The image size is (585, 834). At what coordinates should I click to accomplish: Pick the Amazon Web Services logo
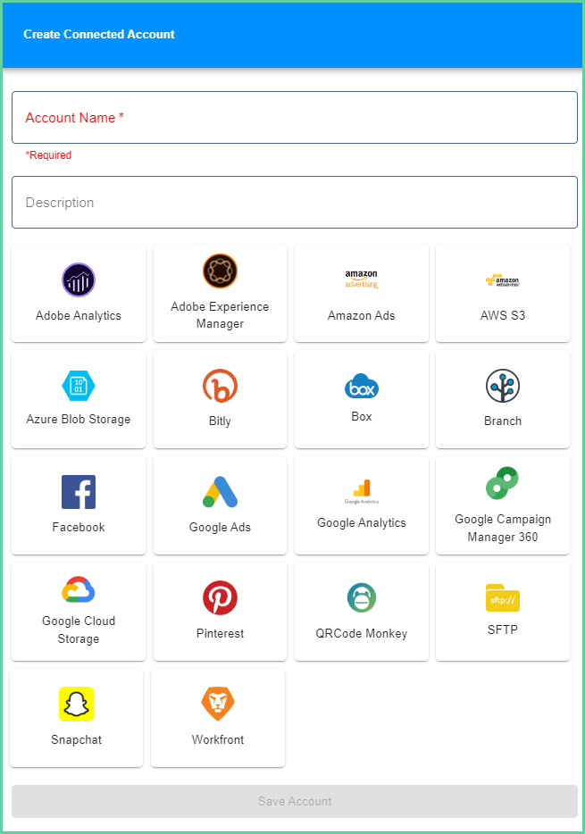503,279
